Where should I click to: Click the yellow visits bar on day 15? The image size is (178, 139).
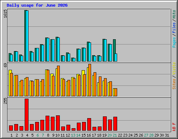[83, 83]
